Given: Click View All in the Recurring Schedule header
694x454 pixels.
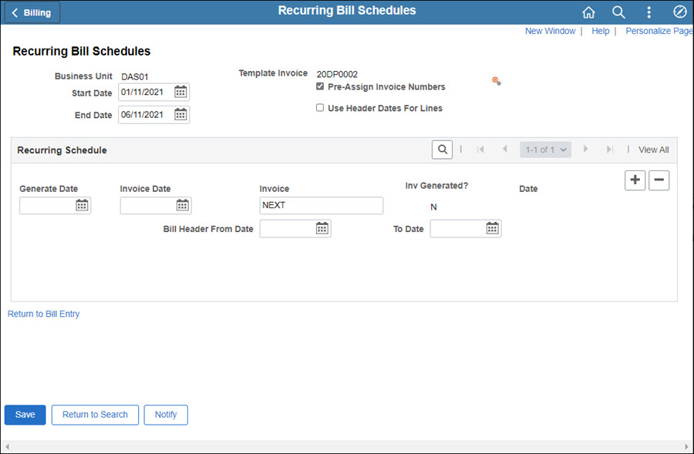Looking at the screenshot, I should pyautogui.click(x=653, y=149).
